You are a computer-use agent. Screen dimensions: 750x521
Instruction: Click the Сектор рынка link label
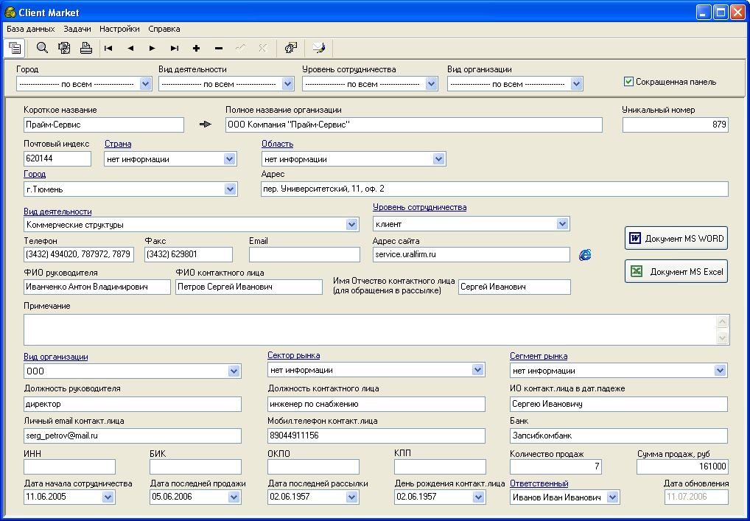tap(294, 355)
